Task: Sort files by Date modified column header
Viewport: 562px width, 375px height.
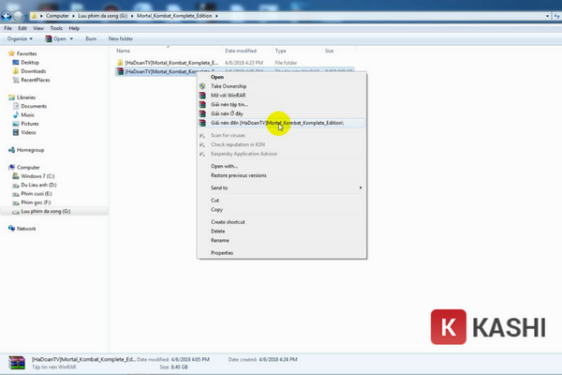Action: (240, 51)
